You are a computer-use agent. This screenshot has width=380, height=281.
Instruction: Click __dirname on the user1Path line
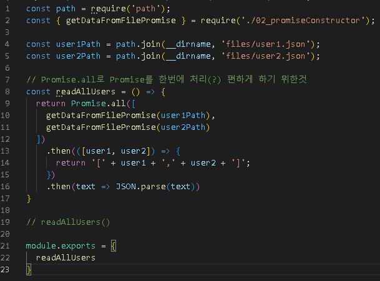(x=188, y=44)
